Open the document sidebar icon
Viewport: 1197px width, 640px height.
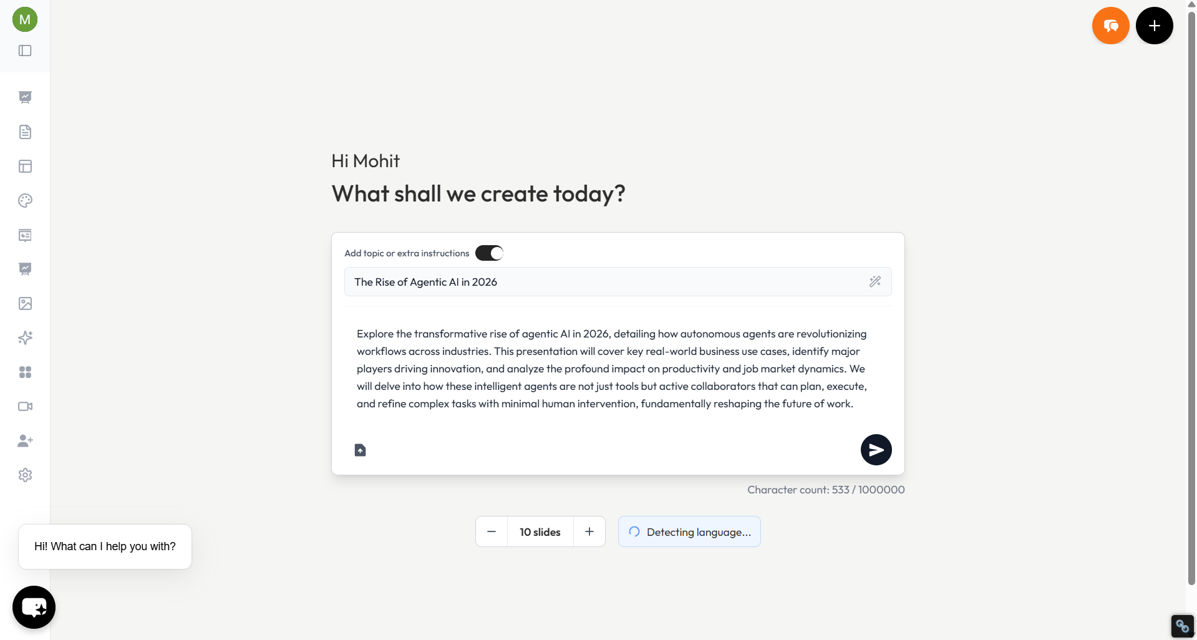click(25, 132)
